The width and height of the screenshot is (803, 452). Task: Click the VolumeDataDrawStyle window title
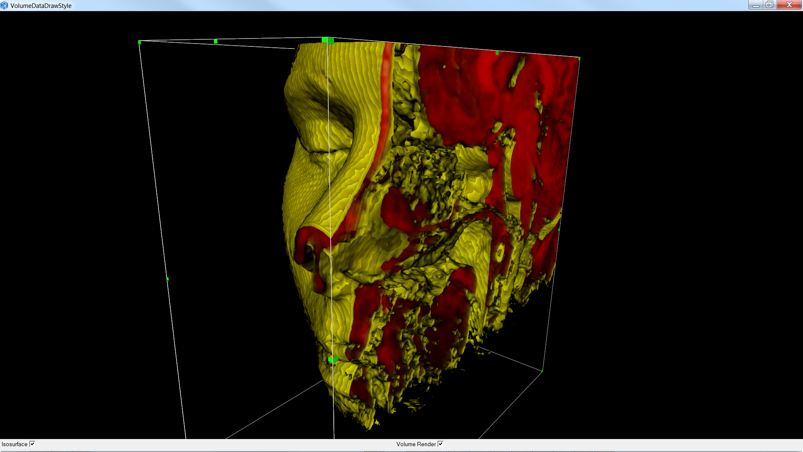(41, 5)
